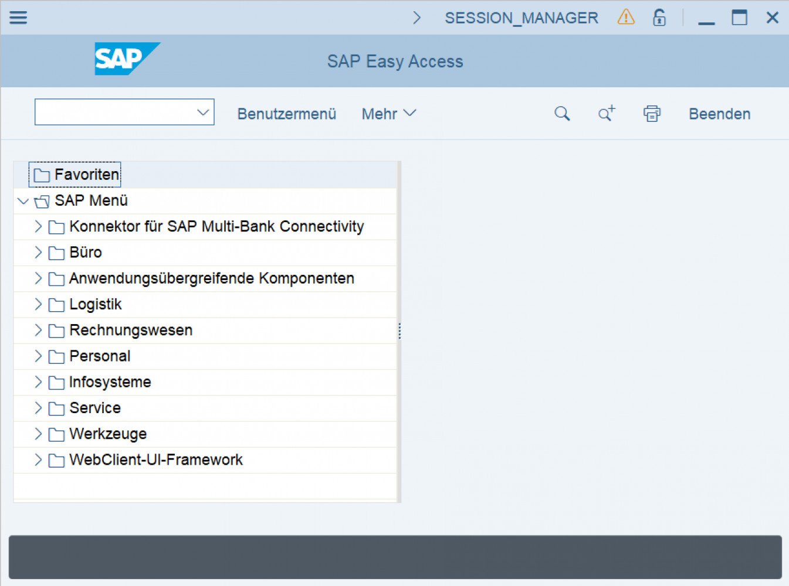Click the Rechnungswesen folder icon
The height and width of the screenshot is (586, 789).
tap(56, 331)
